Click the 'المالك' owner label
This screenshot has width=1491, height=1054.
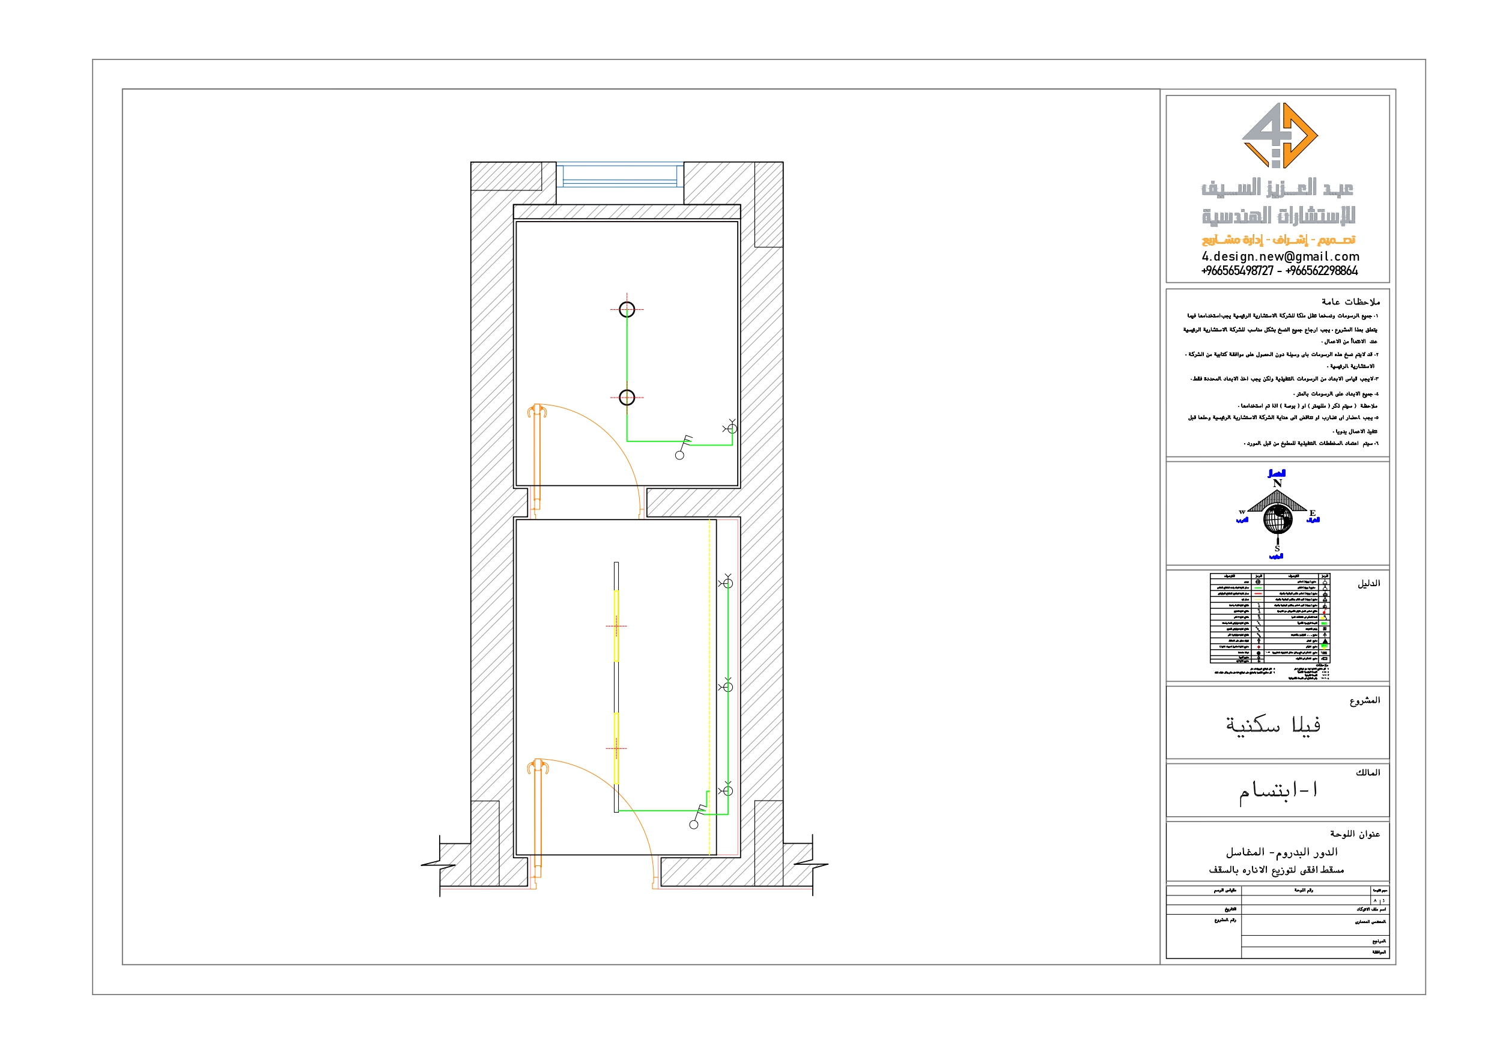click(x=1368, y=772)
